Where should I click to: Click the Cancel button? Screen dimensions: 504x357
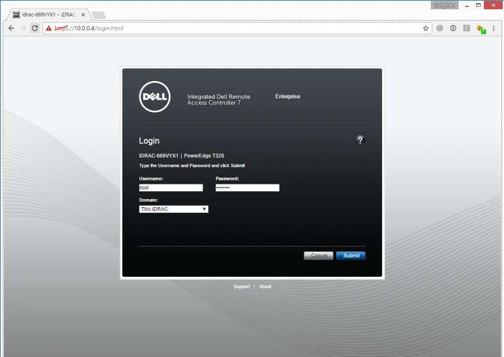pyautogui.click(x=318, y=255)
